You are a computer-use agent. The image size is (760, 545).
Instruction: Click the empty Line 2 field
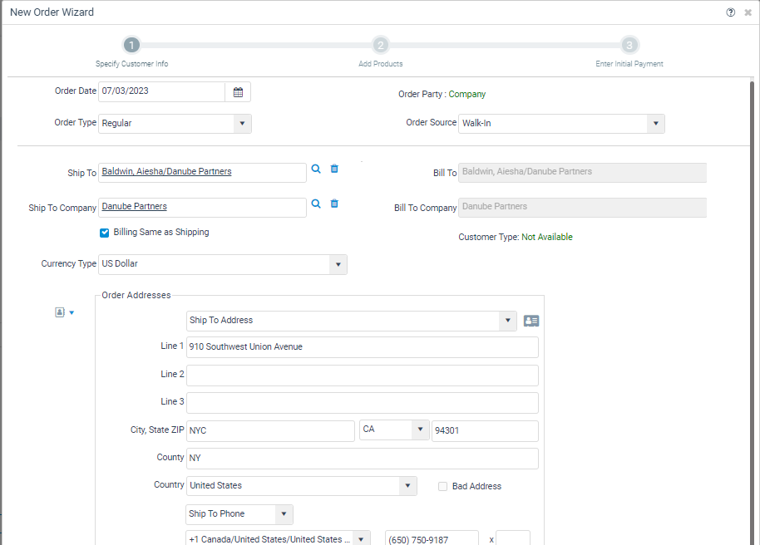pos(362,376)
